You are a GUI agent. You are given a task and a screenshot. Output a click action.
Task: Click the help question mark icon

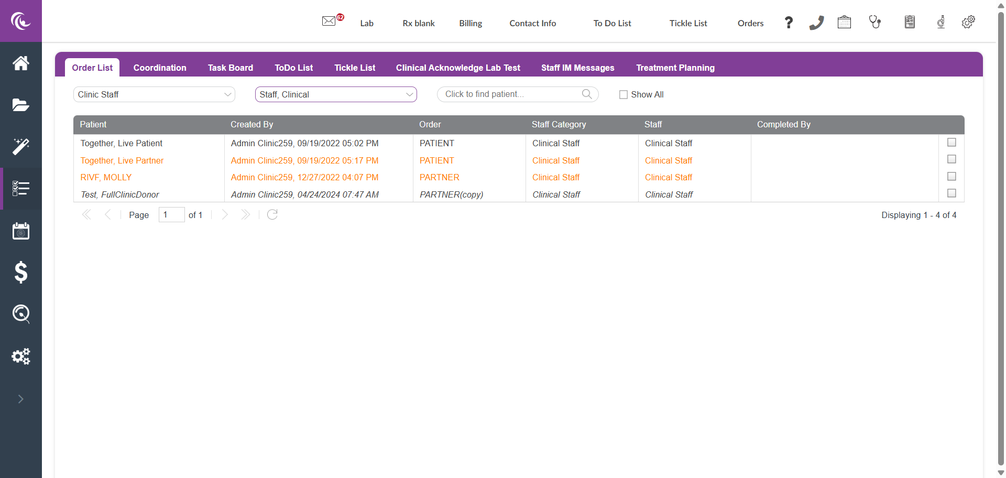pyautogui.click(x=789, y=23)
